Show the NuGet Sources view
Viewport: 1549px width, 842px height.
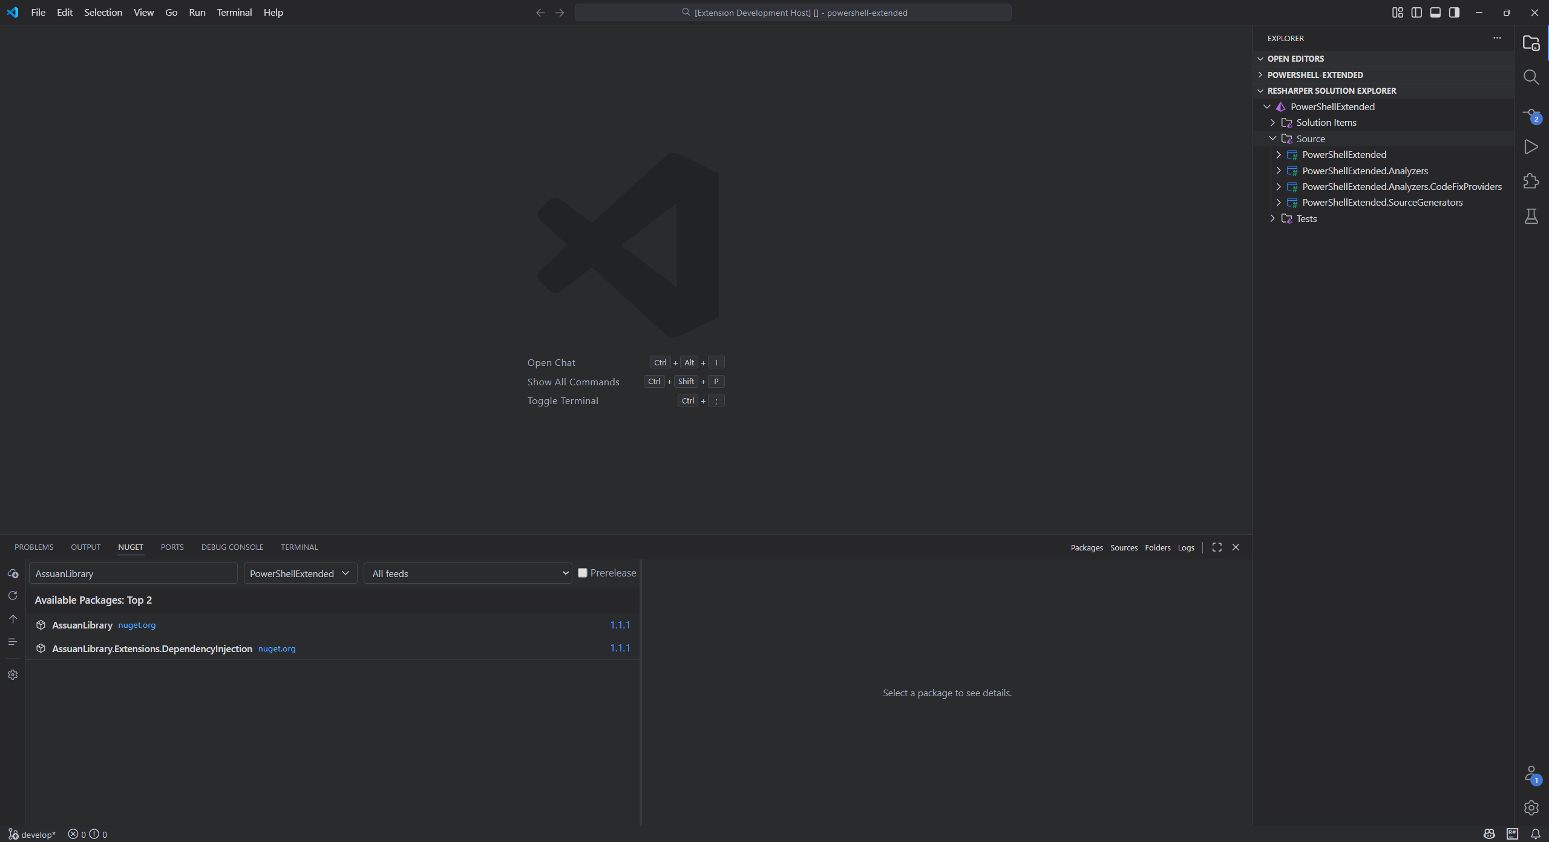[1124, 548]
